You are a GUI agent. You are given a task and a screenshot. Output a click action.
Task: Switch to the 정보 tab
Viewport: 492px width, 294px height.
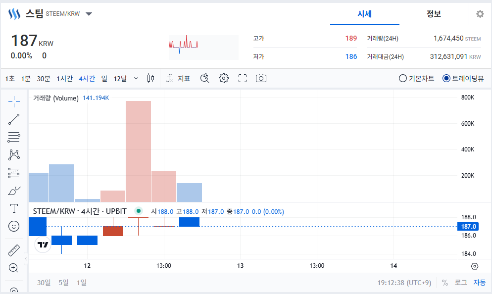click(434, 14)
